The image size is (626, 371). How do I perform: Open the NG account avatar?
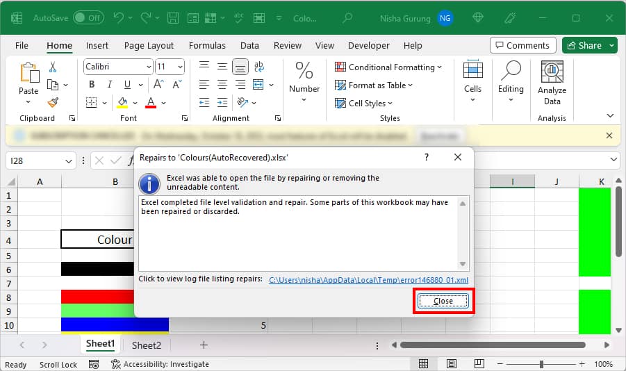point(445,18)
